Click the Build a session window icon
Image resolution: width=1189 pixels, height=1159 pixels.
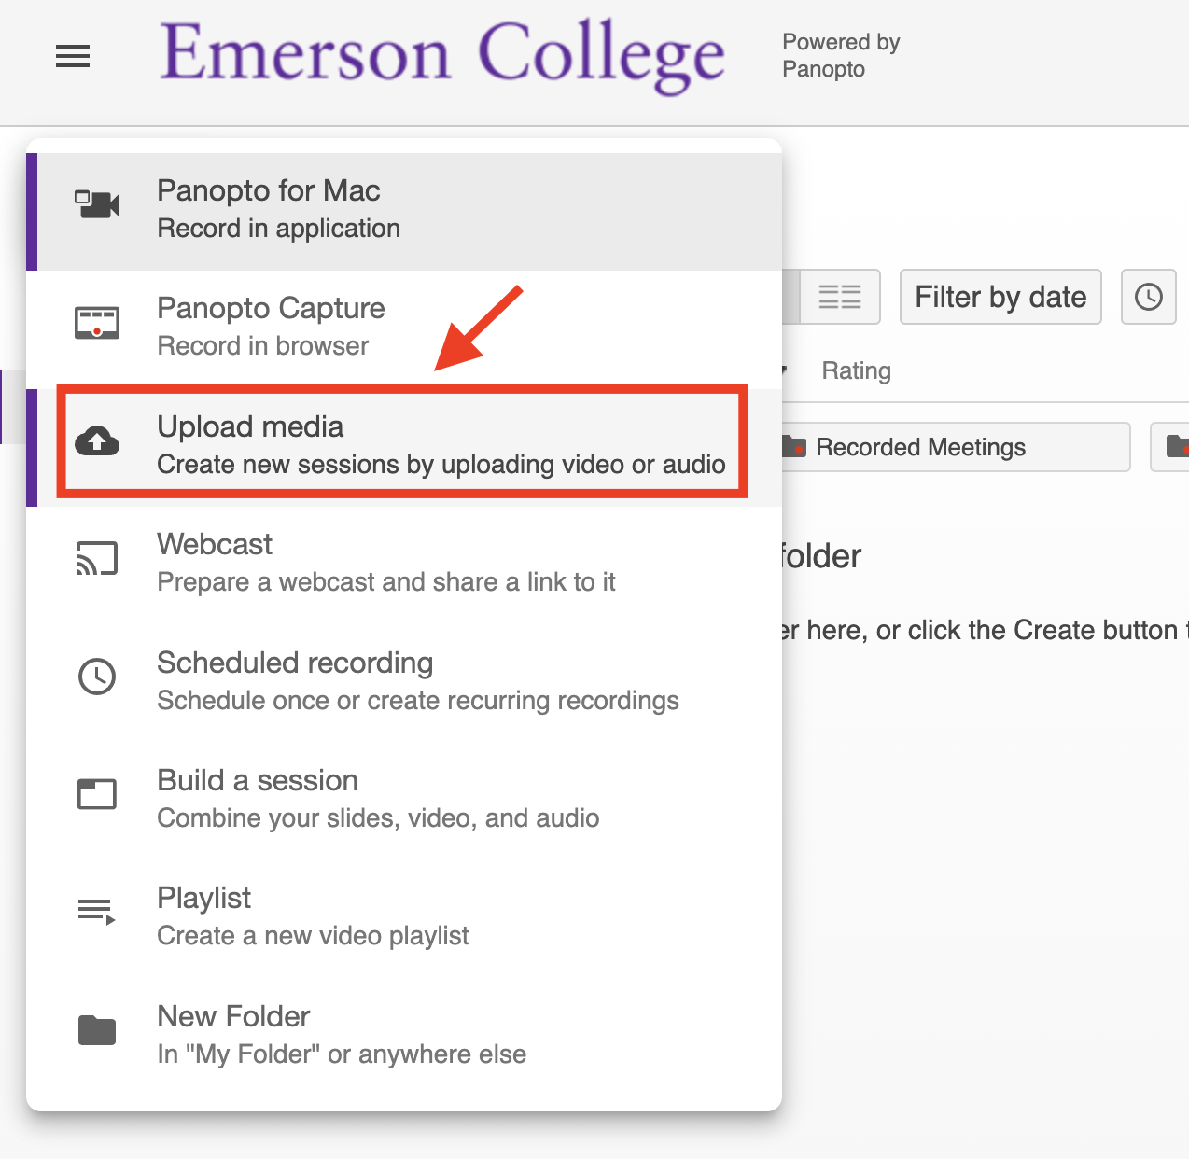[x=97, y=794]
